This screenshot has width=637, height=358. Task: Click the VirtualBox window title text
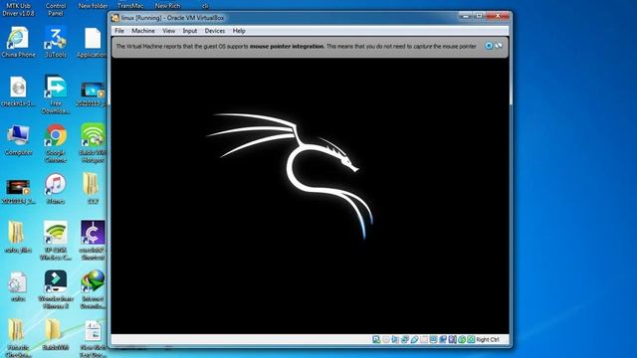pyautogui.click(x=172, y=18)
